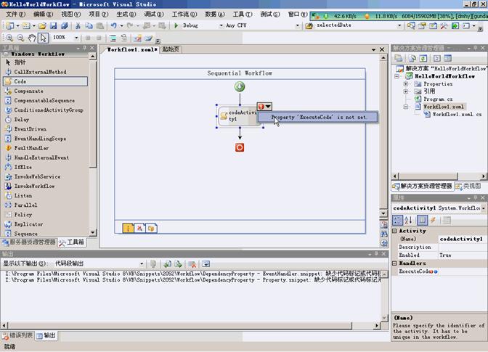The height and width of the screenshot is (352, 488).
Task: Select "Property 'ExecuteCode' is not set." entry
Action: pos(318,118)
